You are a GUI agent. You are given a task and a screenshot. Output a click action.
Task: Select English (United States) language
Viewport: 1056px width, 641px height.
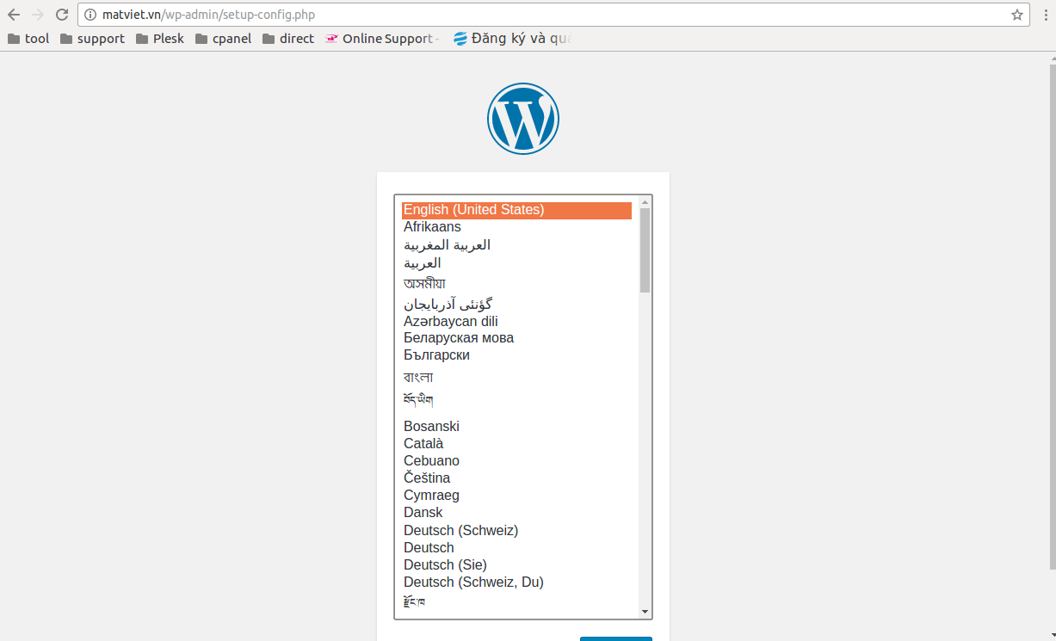coord(516,210)
